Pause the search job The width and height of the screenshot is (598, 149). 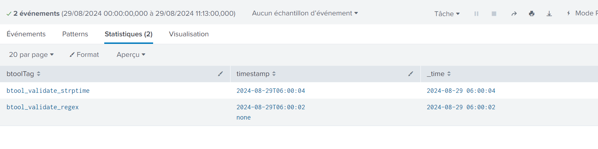coord(476,14)
